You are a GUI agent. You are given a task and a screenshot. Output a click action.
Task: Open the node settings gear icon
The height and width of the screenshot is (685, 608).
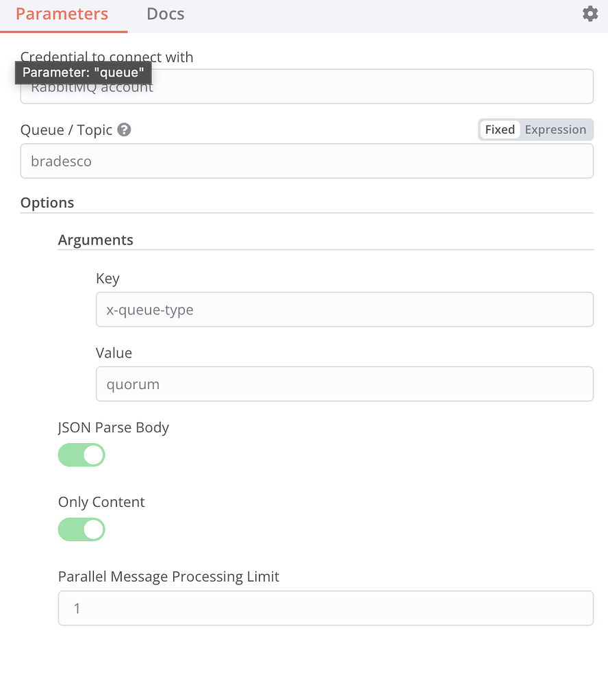590,13
